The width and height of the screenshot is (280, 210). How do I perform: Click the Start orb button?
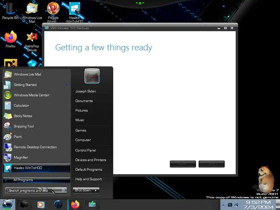click(7, 205)
